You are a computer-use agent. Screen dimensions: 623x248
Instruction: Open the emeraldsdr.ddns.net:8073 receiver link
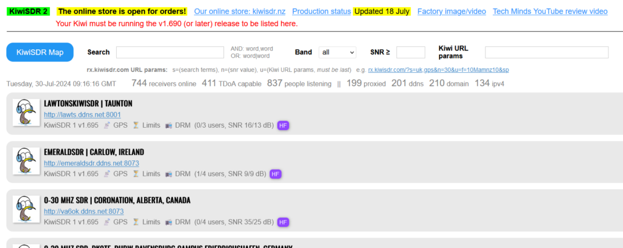[x=91, y=163]
